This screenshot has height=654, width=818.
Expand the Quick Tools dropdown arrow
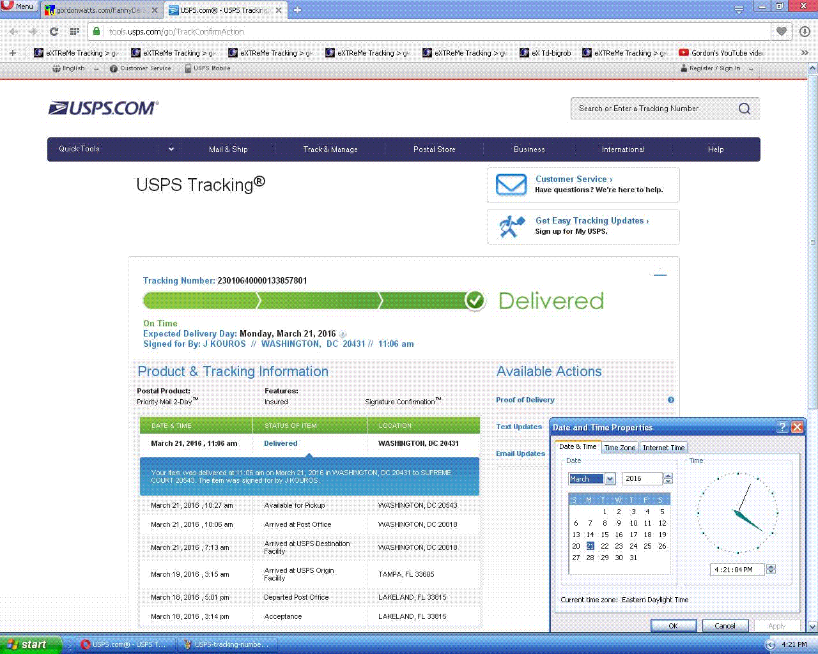click(171, 149)
